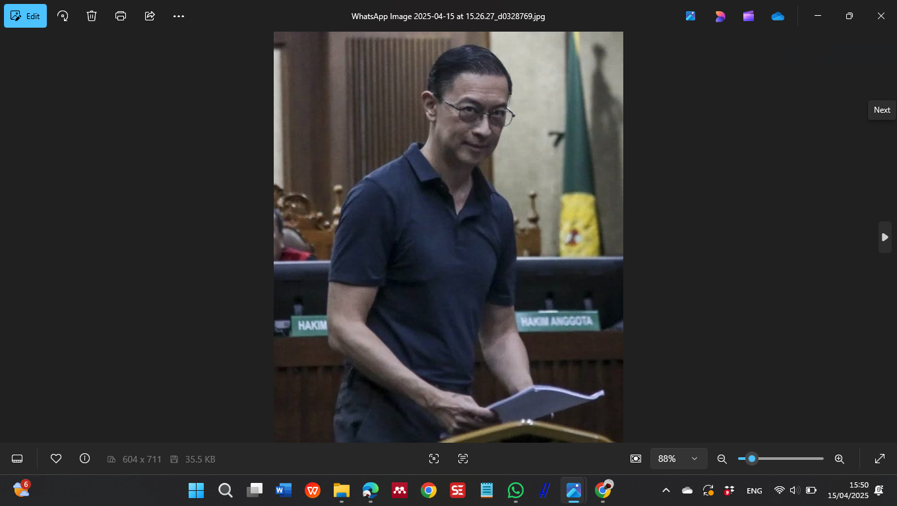Screen dimensions: 897x506
Task: Open the See more three-dots menu
Action: coord(179,16)
